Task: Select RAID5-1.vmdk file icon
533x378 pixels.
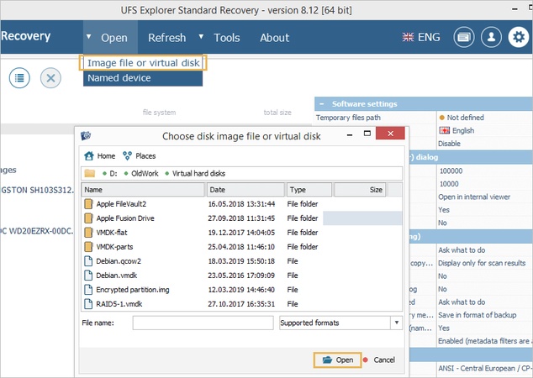Action: [x=88, y=303]
